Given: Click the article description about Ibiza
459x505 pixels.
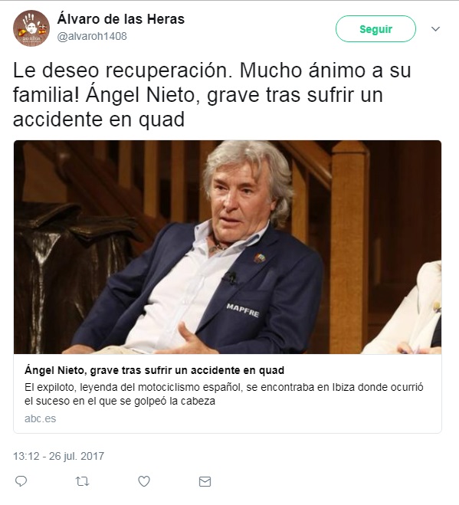Looking at the screenshot, I should (224, 394).
